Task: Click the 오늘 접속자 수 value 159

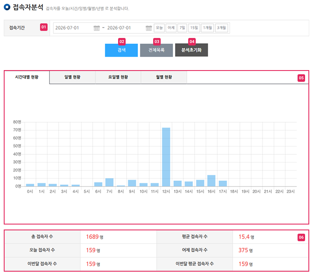Action: (91, 250)
